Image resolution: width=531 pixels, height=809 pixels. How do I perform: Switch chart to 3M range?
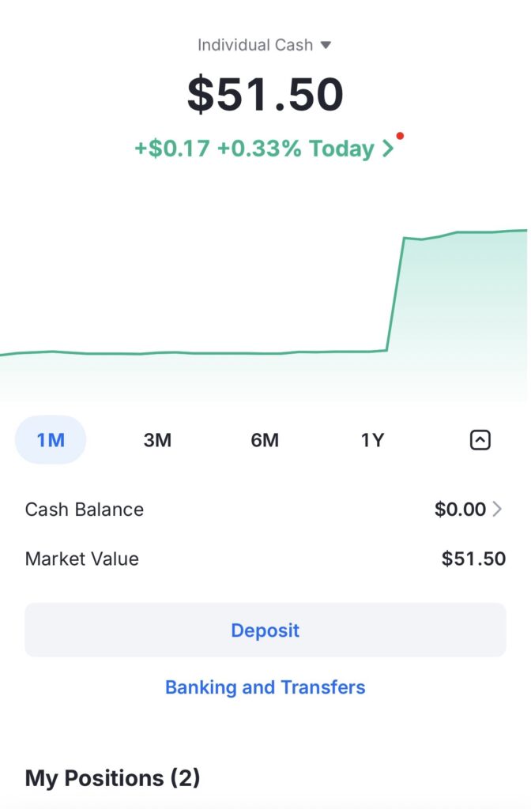pyautogui.click(x=157, y=440)
